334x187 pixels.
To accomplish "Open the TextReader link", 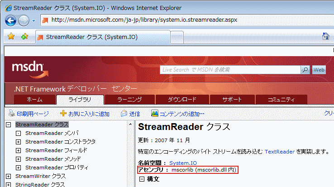I will point(280,152).
